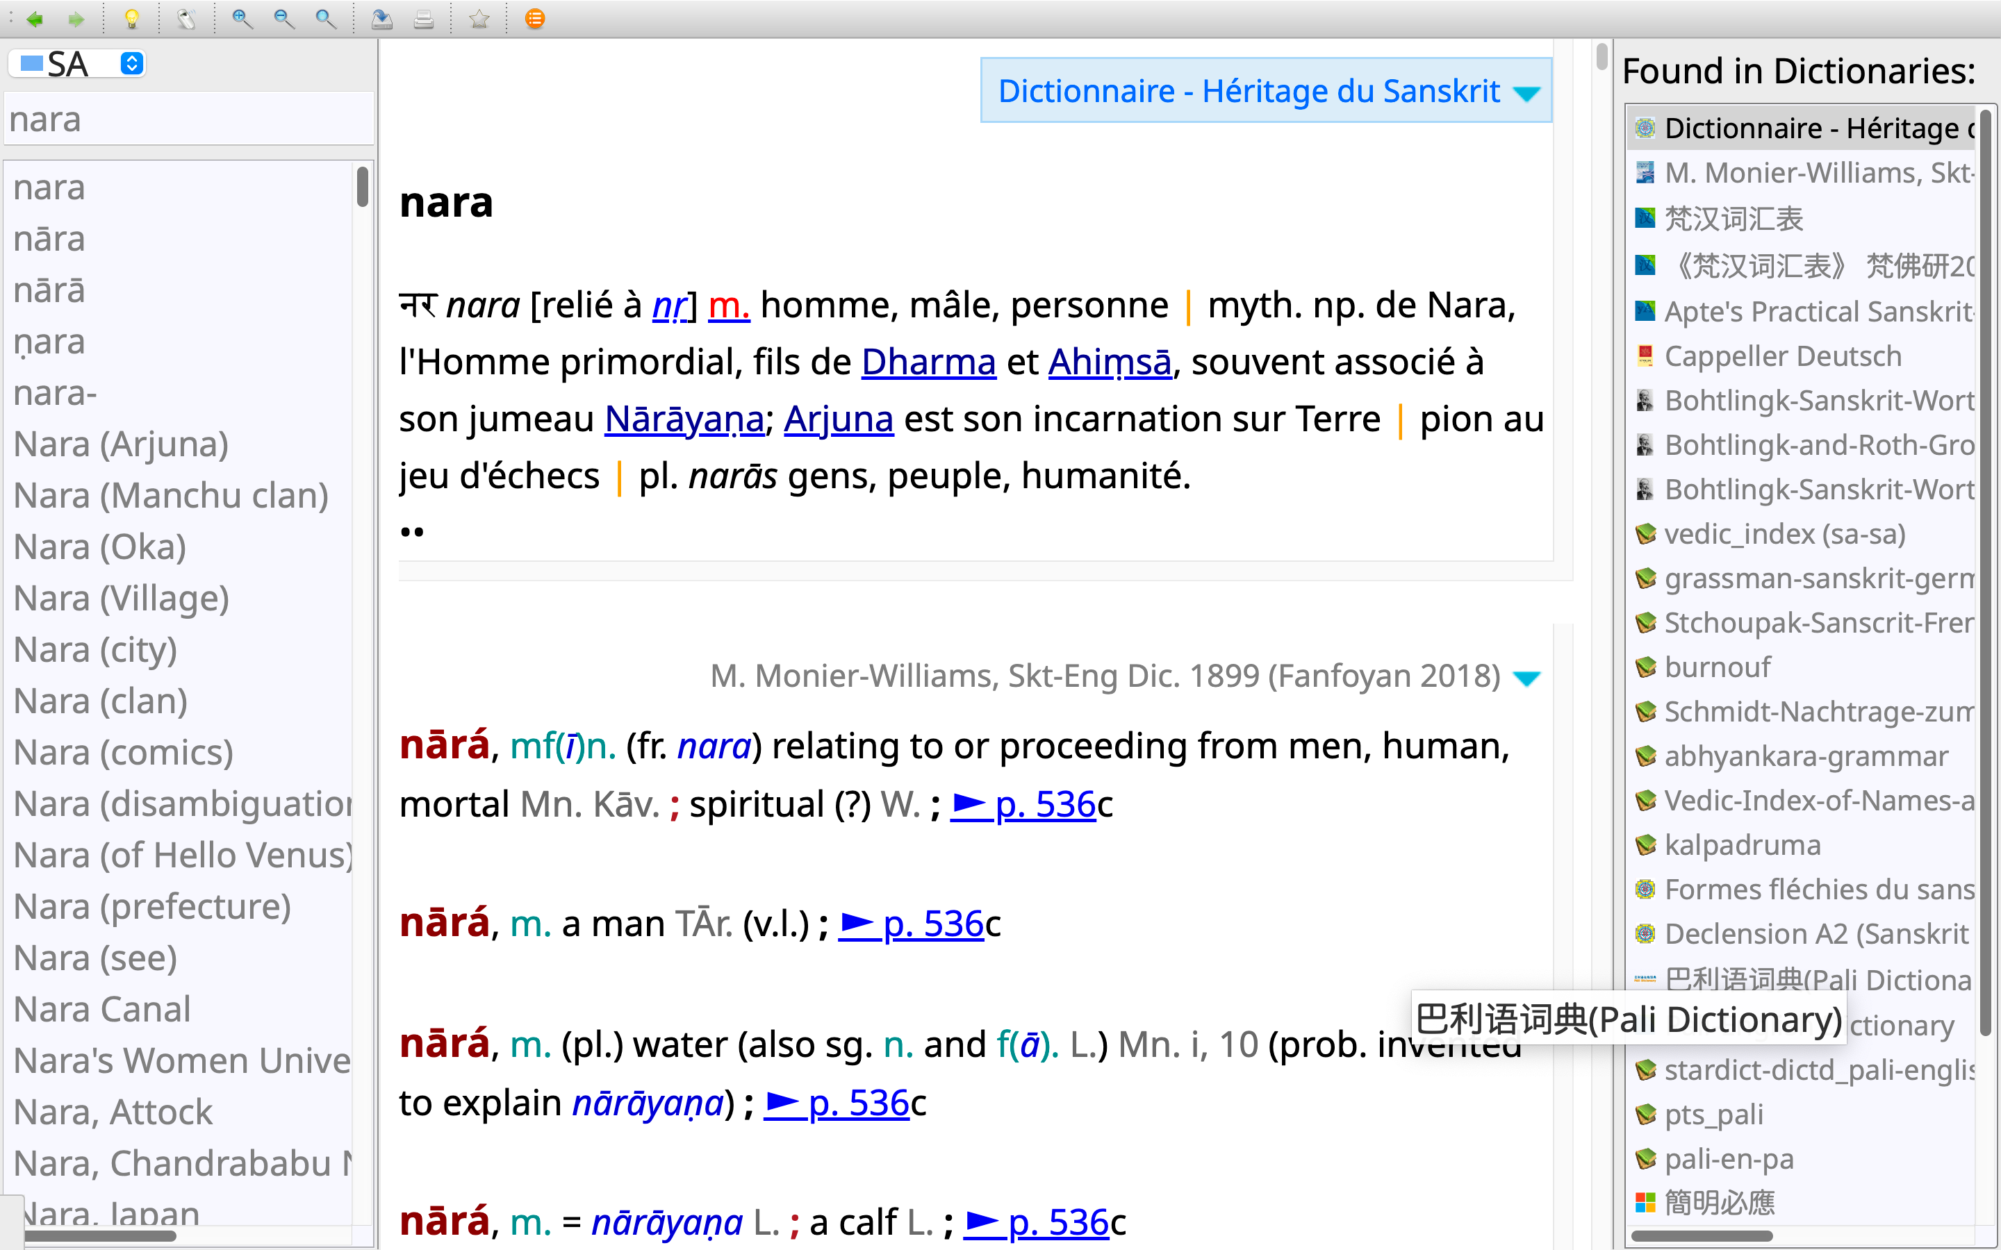Jump to M. Monier-Williams in Found in Dictionaries
2001x1250 pixels.
coord(1802,173)
